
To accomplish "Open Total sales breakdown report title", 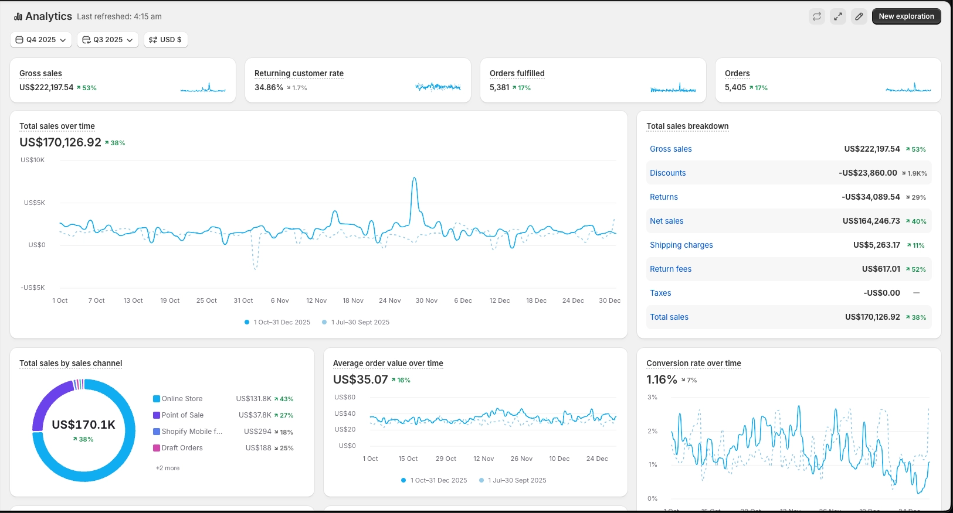I will pos(687,126).
